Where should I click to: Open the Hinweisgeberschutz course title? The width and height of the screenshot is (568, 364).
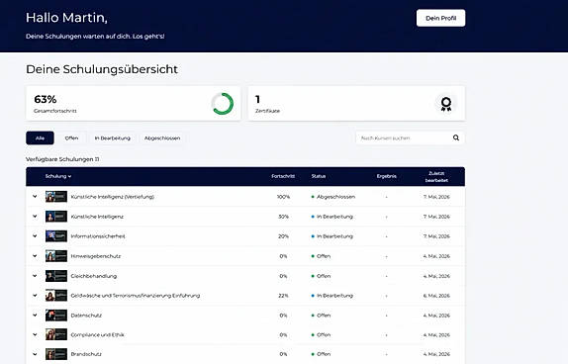click(96, 256)
